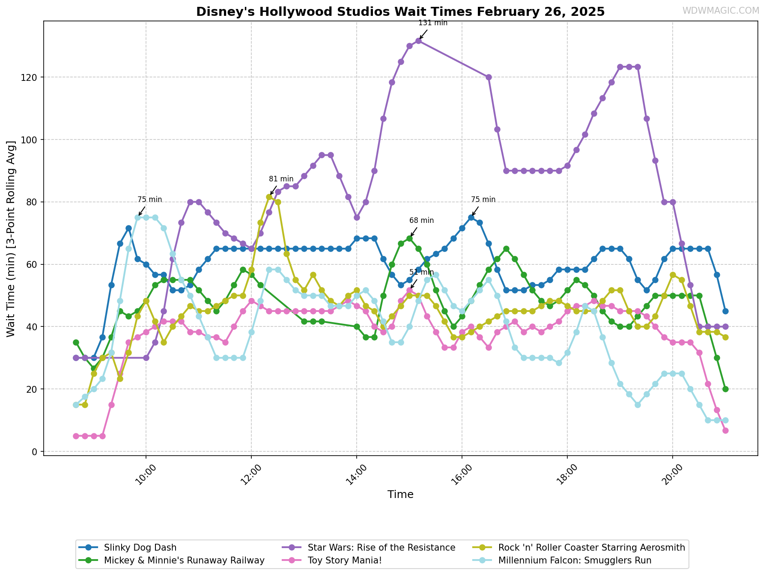The height and width of the screenshot is (575, 766).
Task: Click the green data point at the 68 min peak
Action: coord(409,238)
